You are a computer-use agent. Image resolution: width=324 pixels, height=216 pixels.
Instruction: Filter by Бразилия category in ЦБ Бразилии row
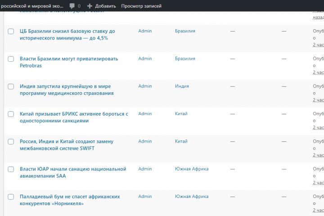[185, 31]
